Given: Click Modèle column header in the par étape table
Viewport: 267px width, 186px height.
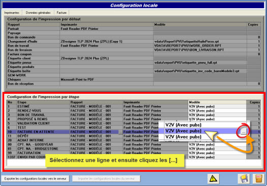Looking at the screenshot, I should (x=217, y=102).
